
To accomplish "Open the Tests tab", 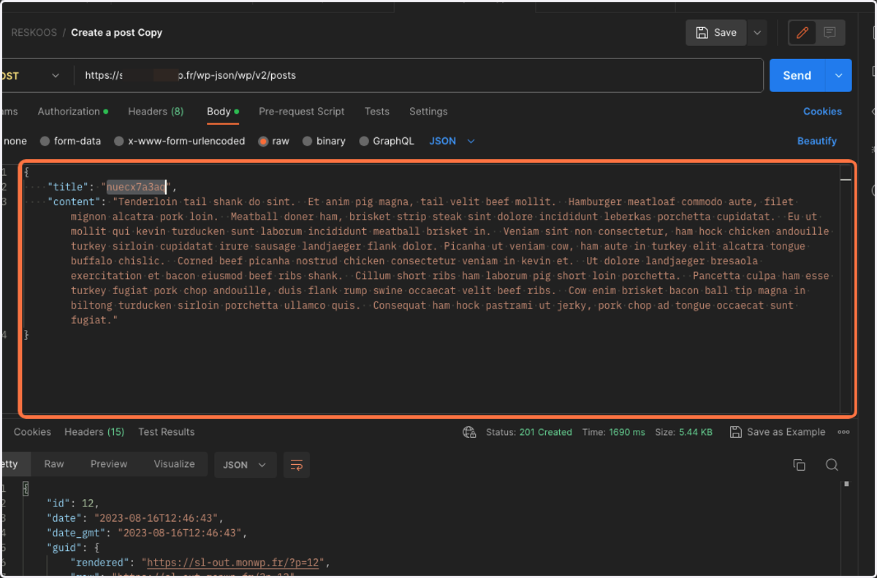I will pos(377,112).
